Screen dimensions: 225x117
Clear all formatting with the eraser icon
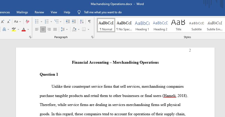28,22
